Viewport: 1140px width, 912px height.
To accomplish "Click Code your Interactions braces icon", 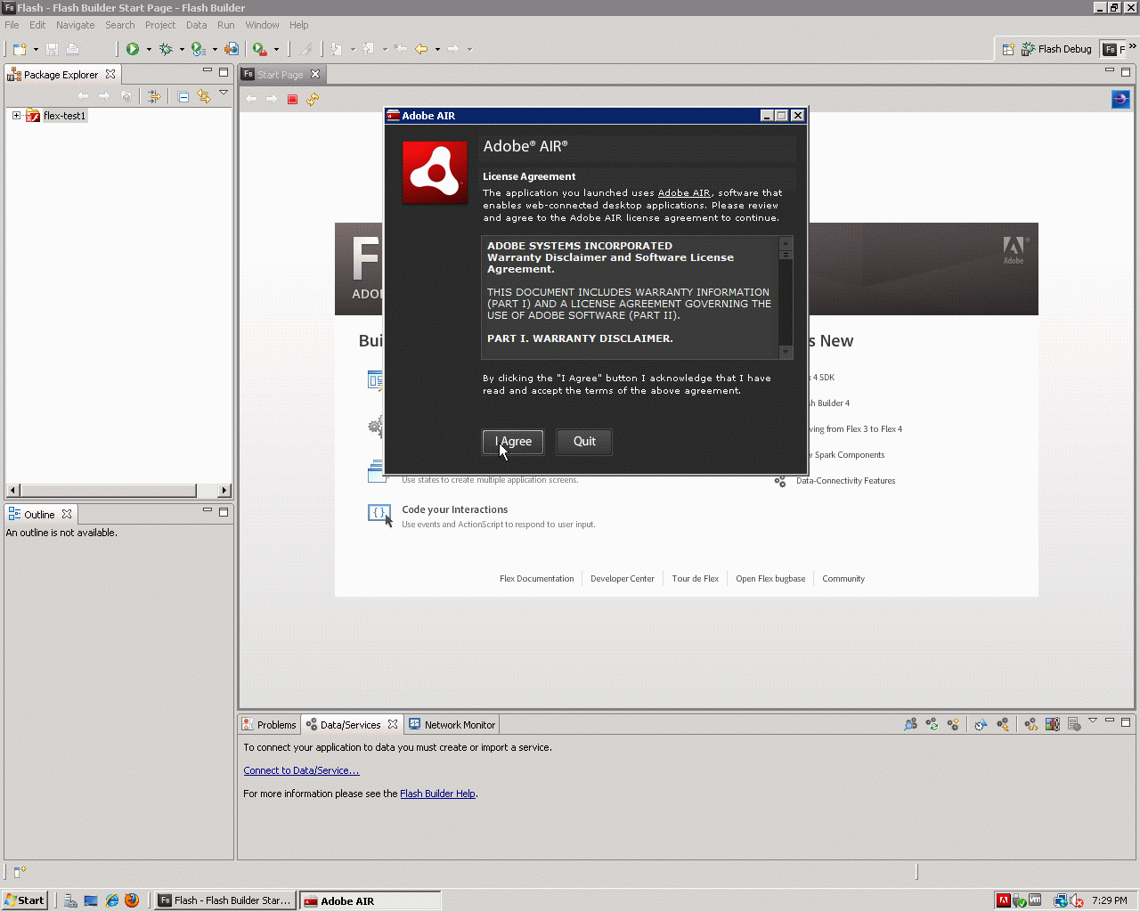I will click(379, 514).
